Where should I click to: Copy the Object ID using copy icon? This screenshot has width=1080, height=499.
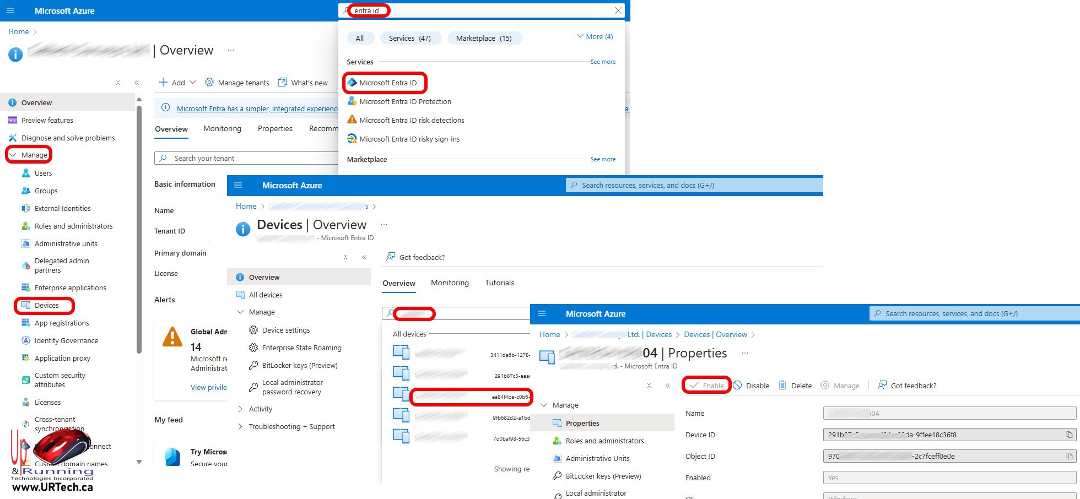(x=1069, y=456)
